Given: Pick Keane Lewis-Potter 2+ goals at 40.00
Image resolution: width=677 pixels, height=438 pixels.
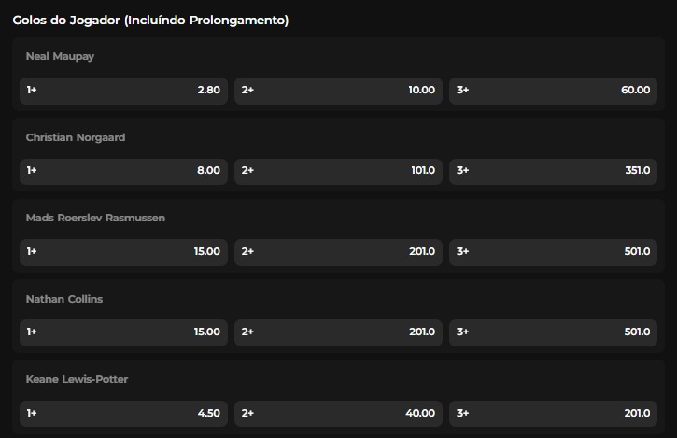Looking at the screenshot, I should point(338,413).
